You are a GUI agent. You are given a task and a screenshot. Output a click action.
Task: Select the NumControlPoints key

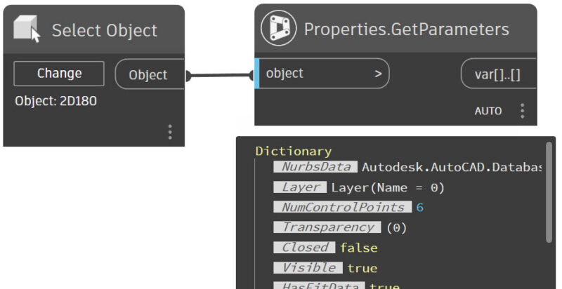pos(343,207)
